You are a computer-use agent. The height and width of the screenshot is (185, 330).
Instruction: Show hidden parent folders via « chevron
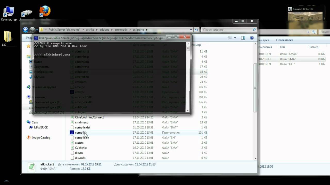pos(46,30)
